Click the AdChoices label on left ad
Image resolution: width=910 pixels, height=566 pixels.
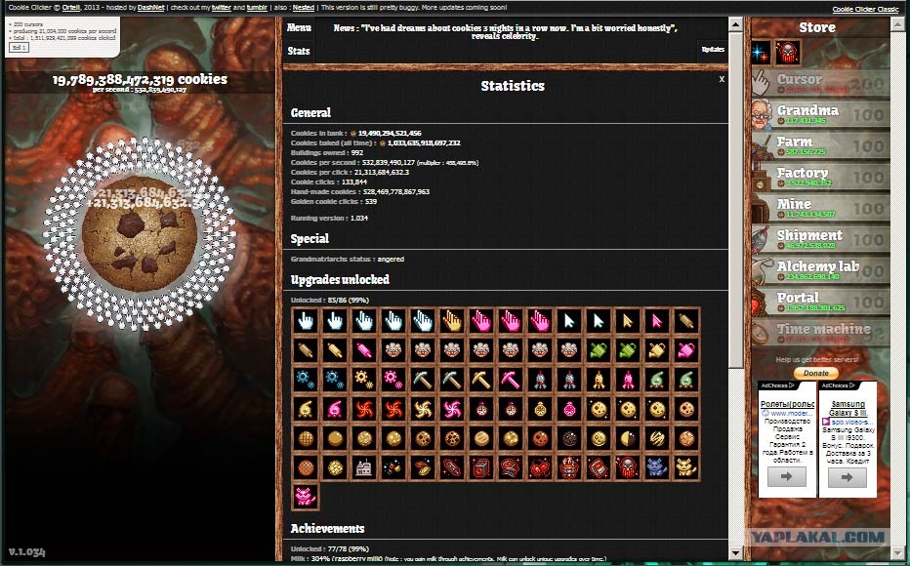[x=777, y=385]
